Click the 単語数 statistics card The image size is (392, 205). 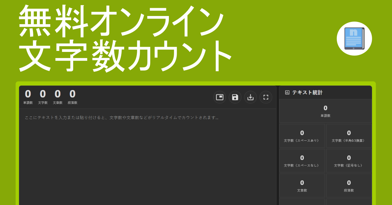coord(325,111)
